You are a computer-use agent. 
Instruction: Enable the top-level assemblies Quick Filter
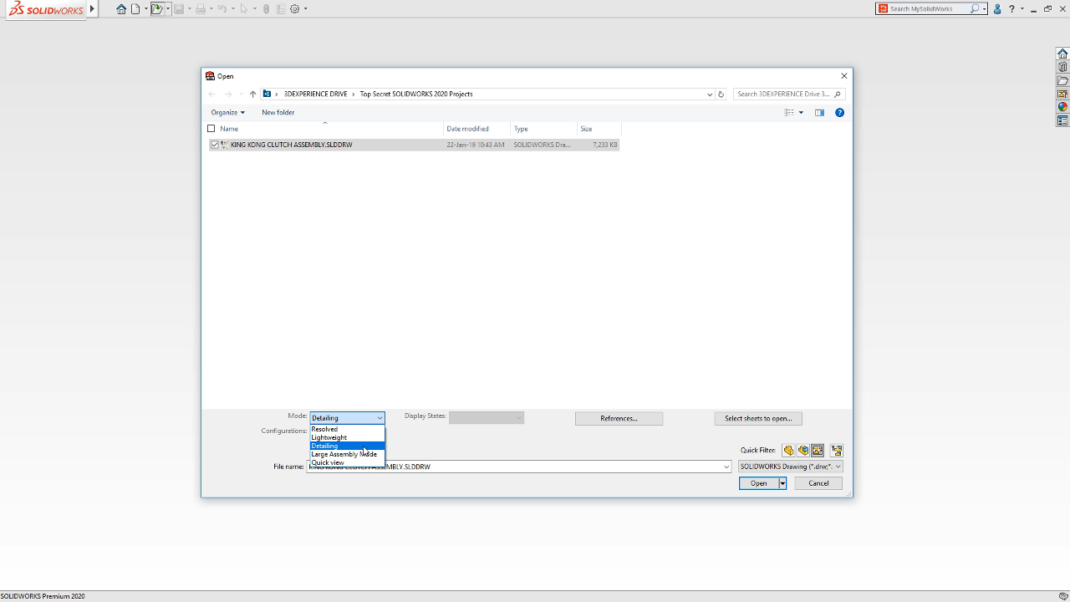click(836, 450)
